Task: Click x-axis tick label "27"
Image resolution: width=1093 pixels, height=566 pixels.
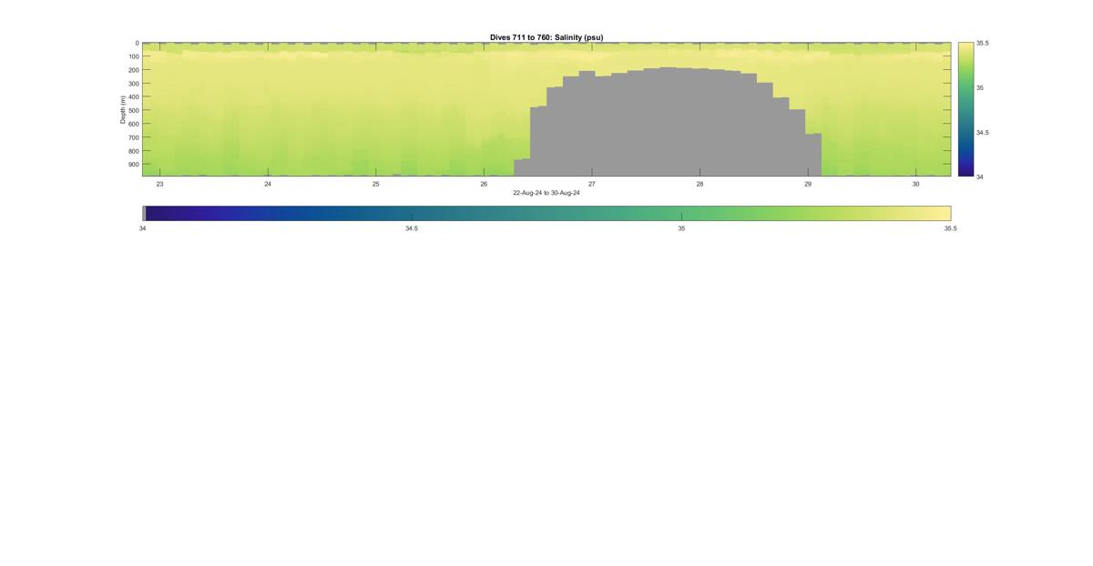Action: (592, 184)
